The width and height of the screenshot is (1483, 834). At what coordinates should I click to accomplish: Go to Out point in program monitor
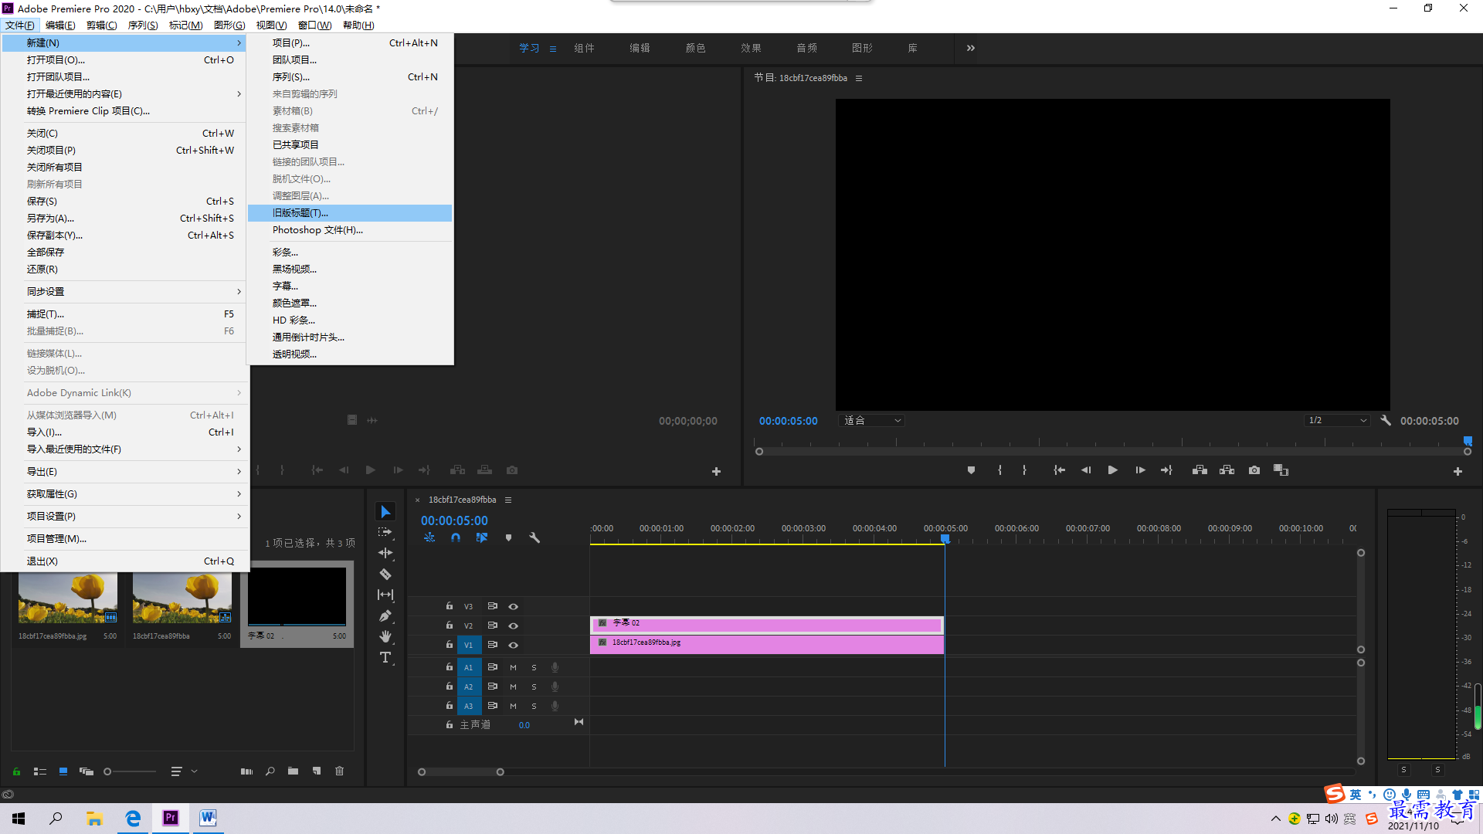click(x=1166, y=470)
